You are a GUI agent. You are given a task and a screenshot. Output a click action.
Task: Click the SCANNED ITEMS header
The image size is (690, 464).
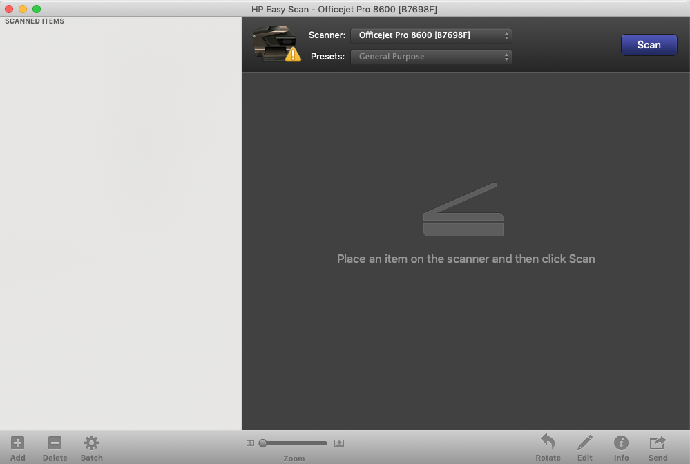[35, 21]
